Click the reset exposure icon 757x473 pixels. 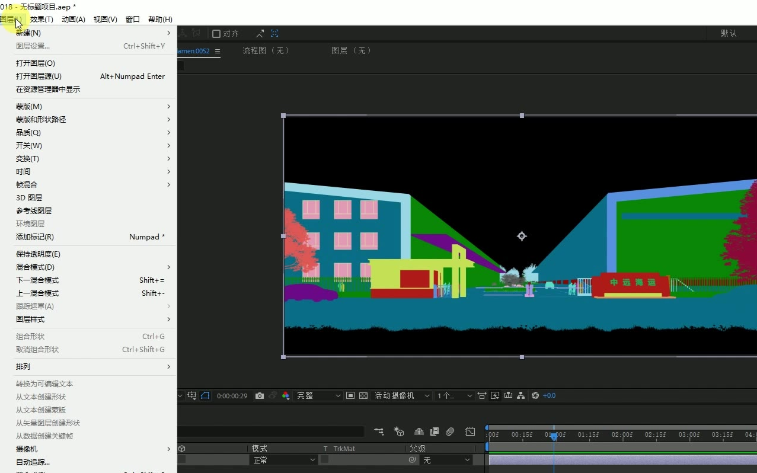pos(535,395)
